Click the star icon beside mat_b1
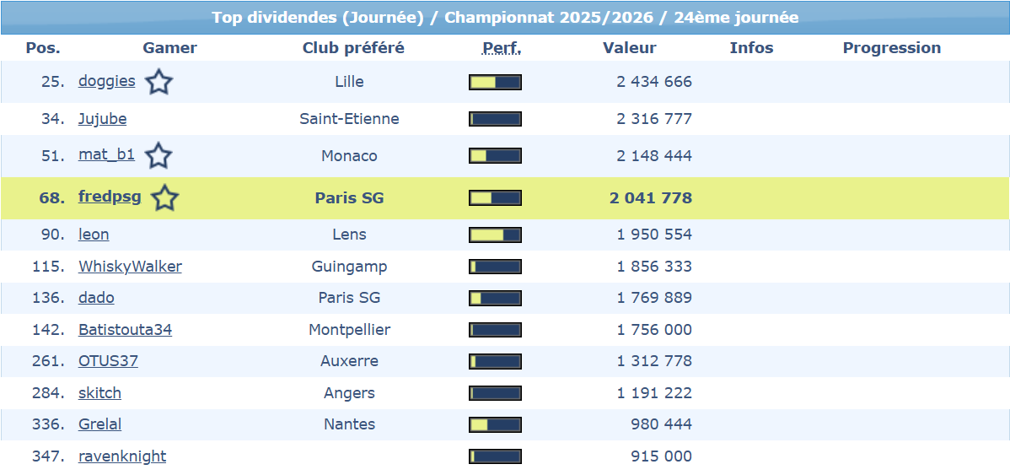 click(158, 156)
